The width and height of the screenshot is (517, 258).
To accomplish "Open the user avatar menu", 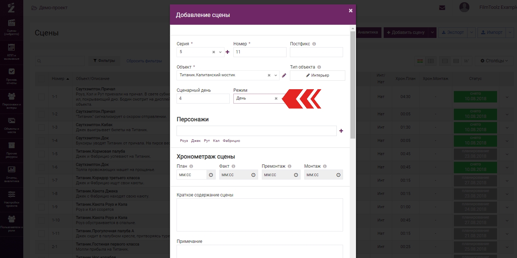I will [x=464, y=7].
